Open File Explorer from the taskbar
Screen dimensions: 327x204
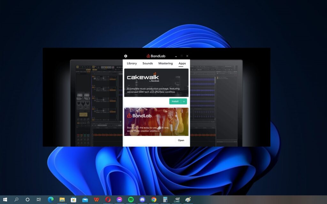[x=62, y=200]
